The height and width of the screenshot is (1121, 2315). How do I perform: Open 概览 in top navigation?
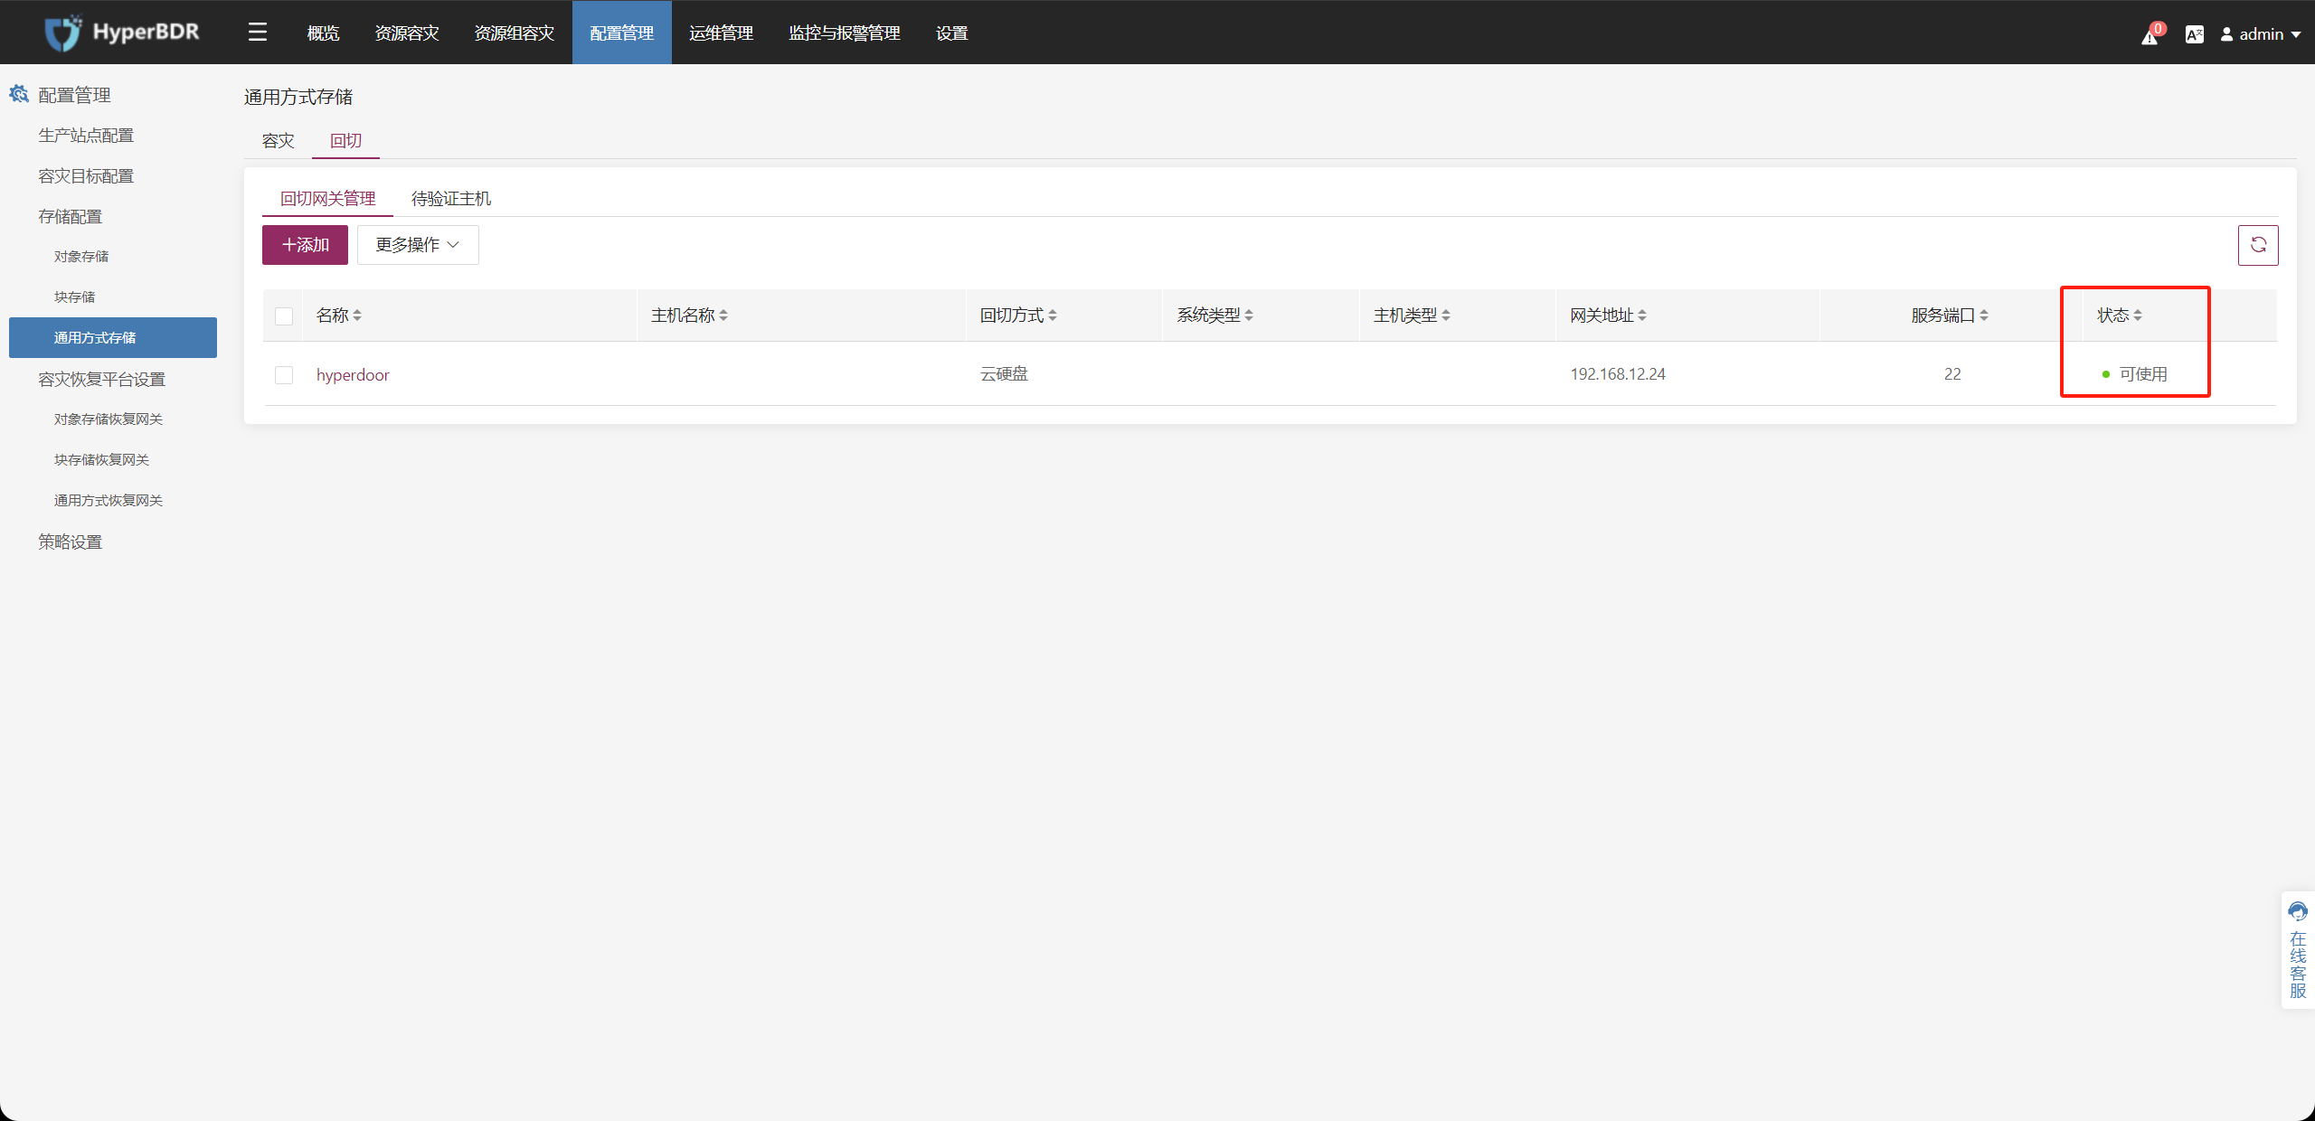coord(323,33)
